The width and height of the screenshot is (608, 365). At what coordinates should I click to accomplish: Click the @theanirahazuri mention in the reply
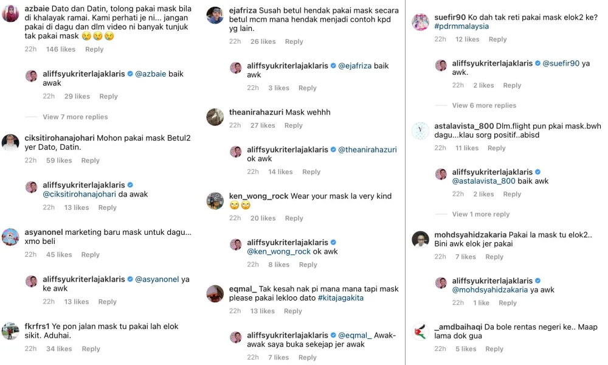367,150
